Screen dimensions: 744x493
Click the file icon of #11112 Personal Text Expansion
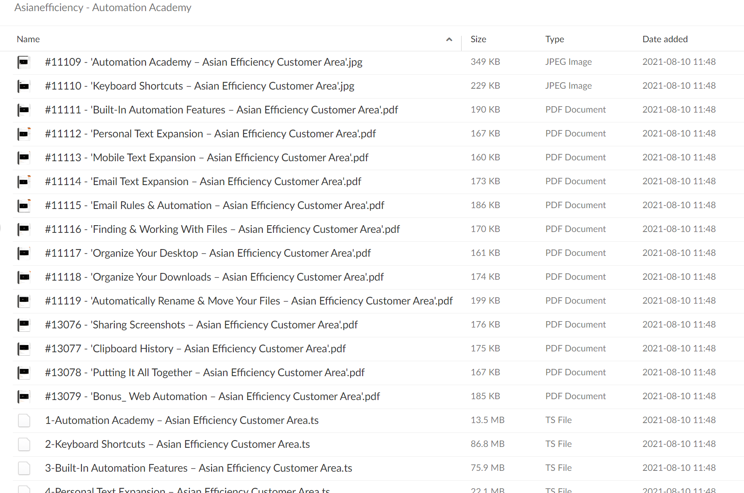[24, 134]
